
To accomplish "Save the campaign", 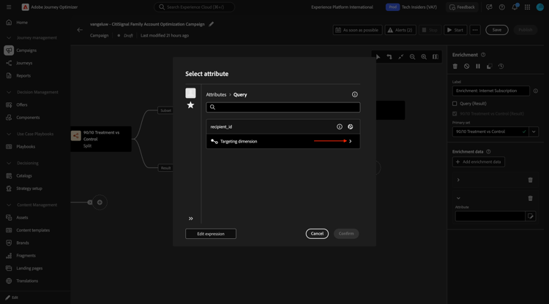I will [497, 30].
